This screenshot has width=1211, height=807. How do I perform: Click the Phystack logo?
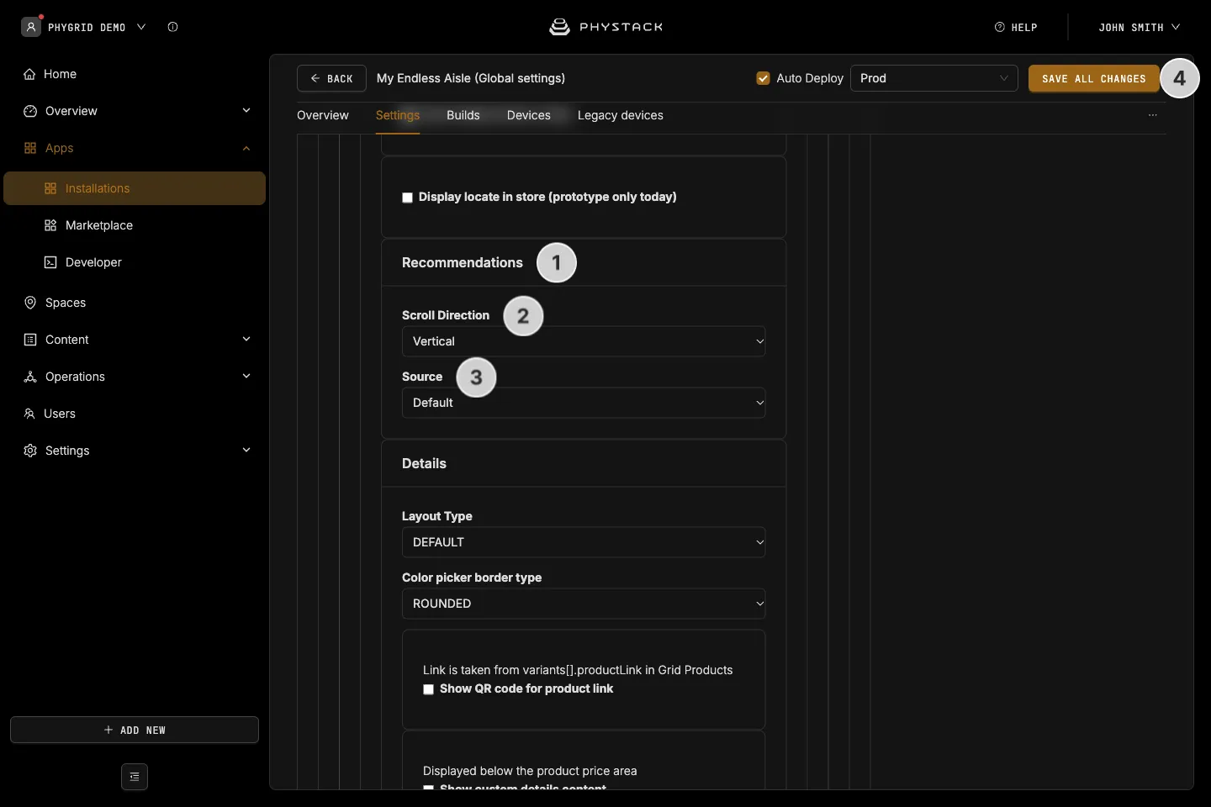coord(605,27)
